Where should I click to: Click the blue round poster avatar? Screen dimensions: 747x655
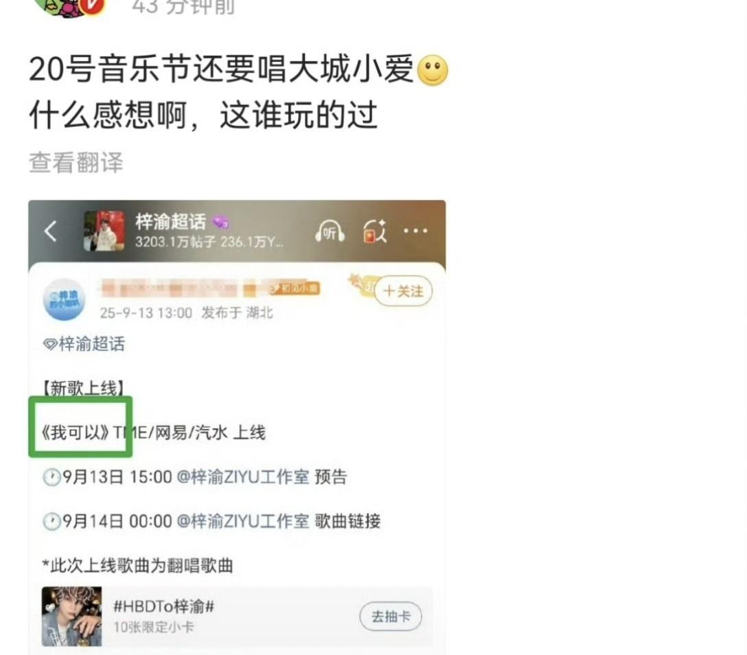point(65,299)
